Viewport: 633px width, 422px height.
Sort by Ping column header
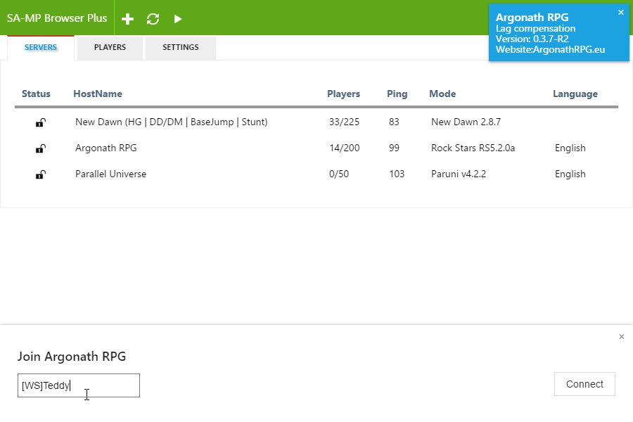pos(397,94)
